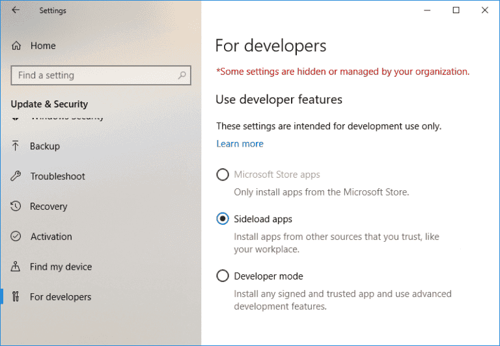Click the For developers tools icon

tap(16, 296)
